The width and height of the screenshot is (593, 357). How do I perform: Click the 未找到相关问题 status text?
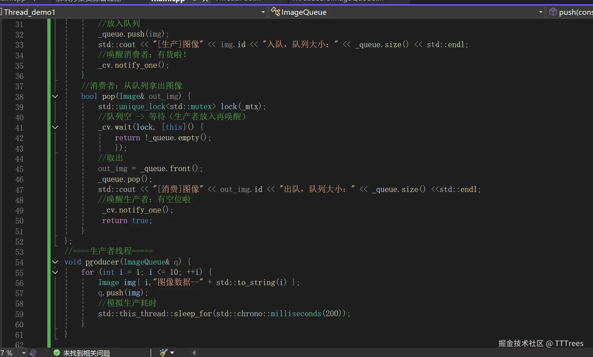click(86, 353)
